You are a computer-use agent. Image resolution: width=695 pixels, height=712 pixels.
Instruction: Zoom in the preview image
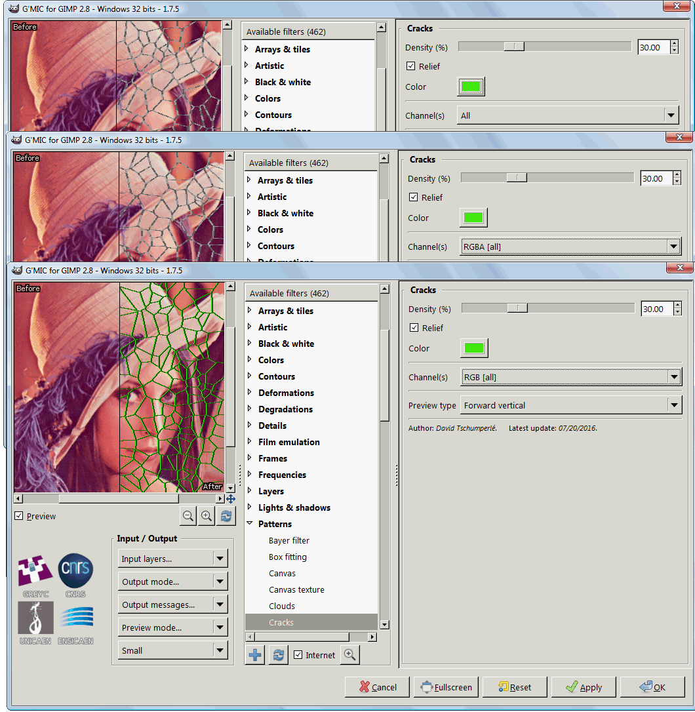tap(207, 516)
